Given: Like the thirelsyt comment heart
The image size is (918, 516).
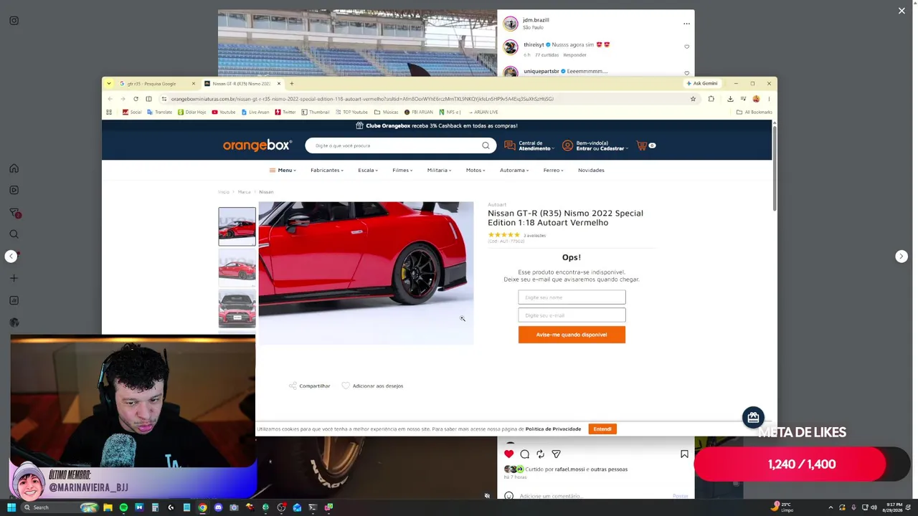Looking at the screenshot, I should (x=686, y=47).
